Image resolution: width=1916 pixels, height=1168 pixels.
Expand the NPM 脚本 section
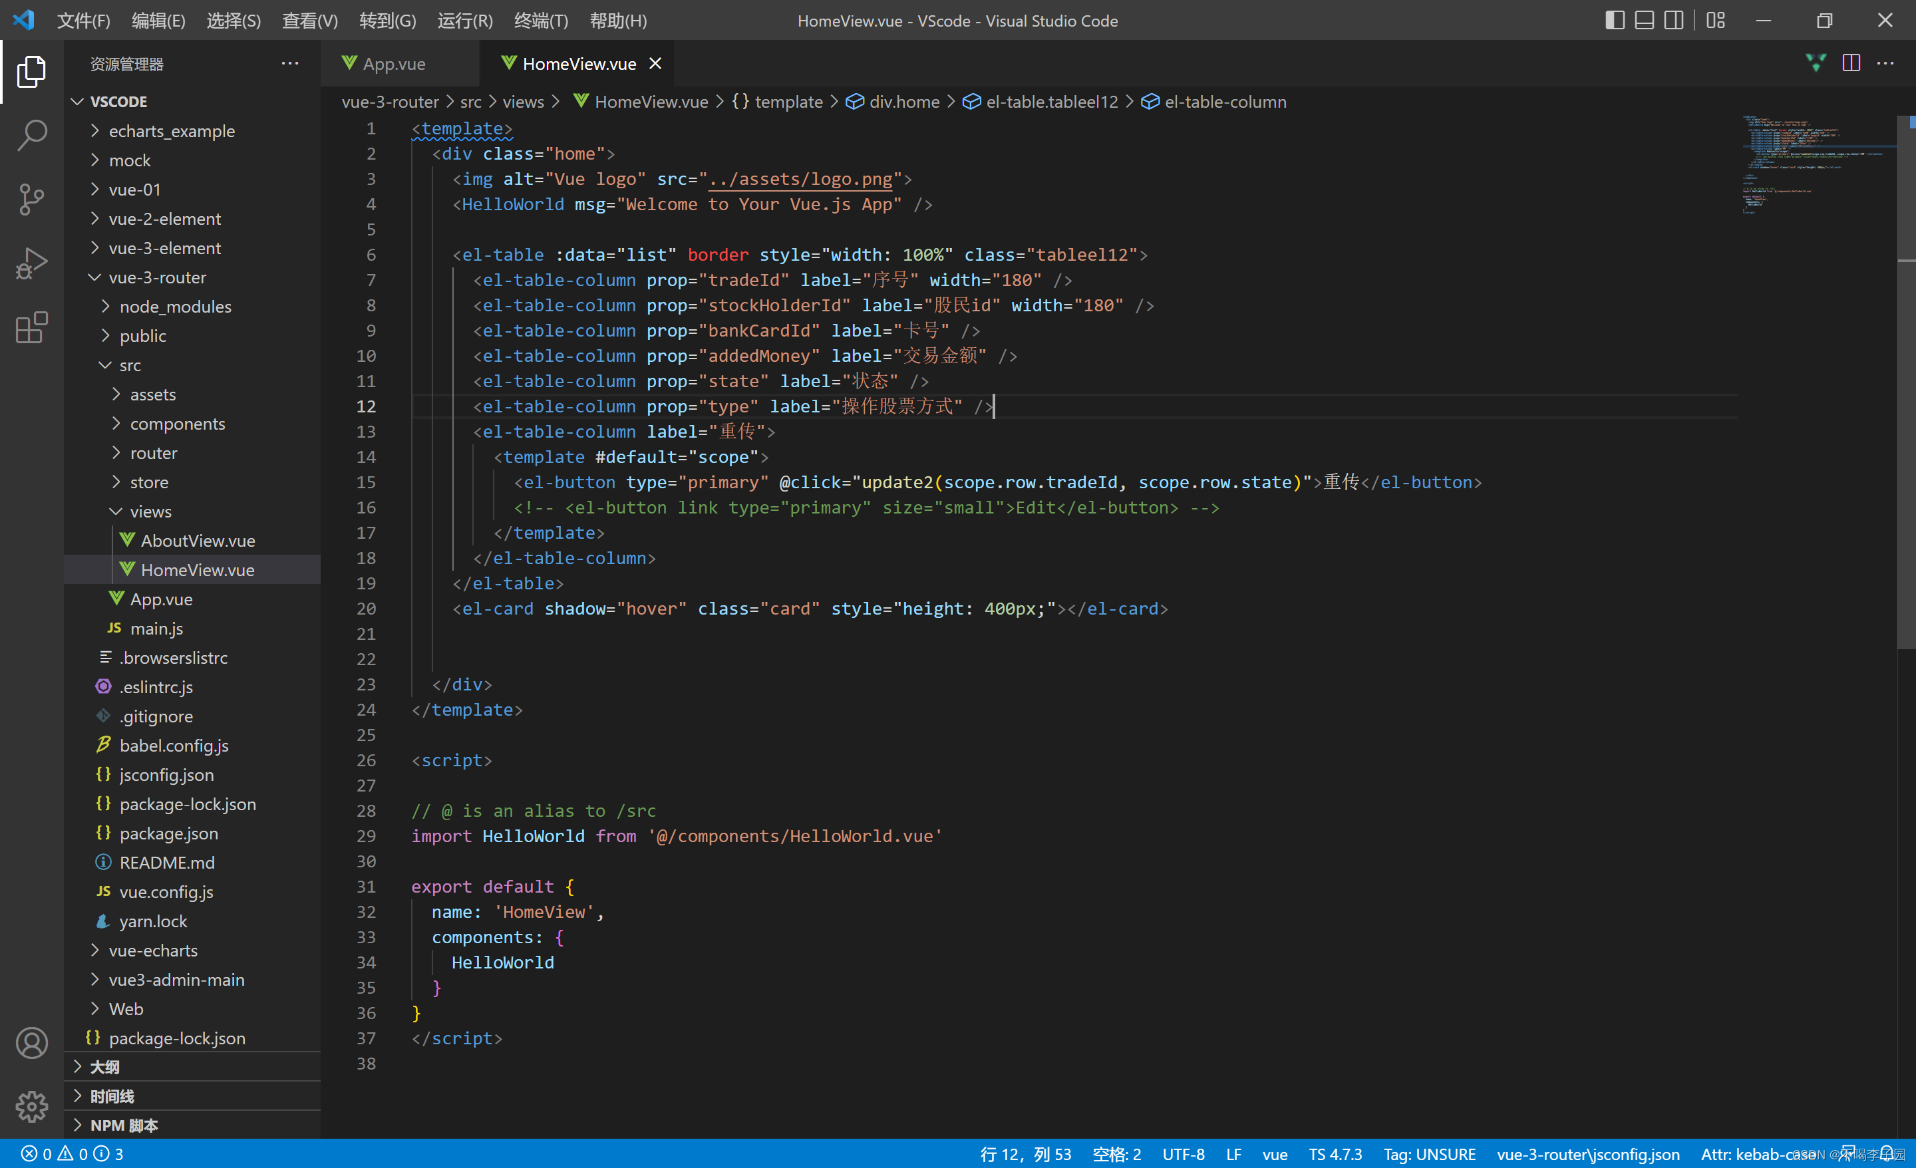pyautogui.click(x=124, y=1125)
